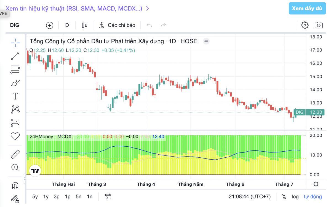Toggle logarithmic scale with log
Screen dimensions: 331x207
[295, 197]
